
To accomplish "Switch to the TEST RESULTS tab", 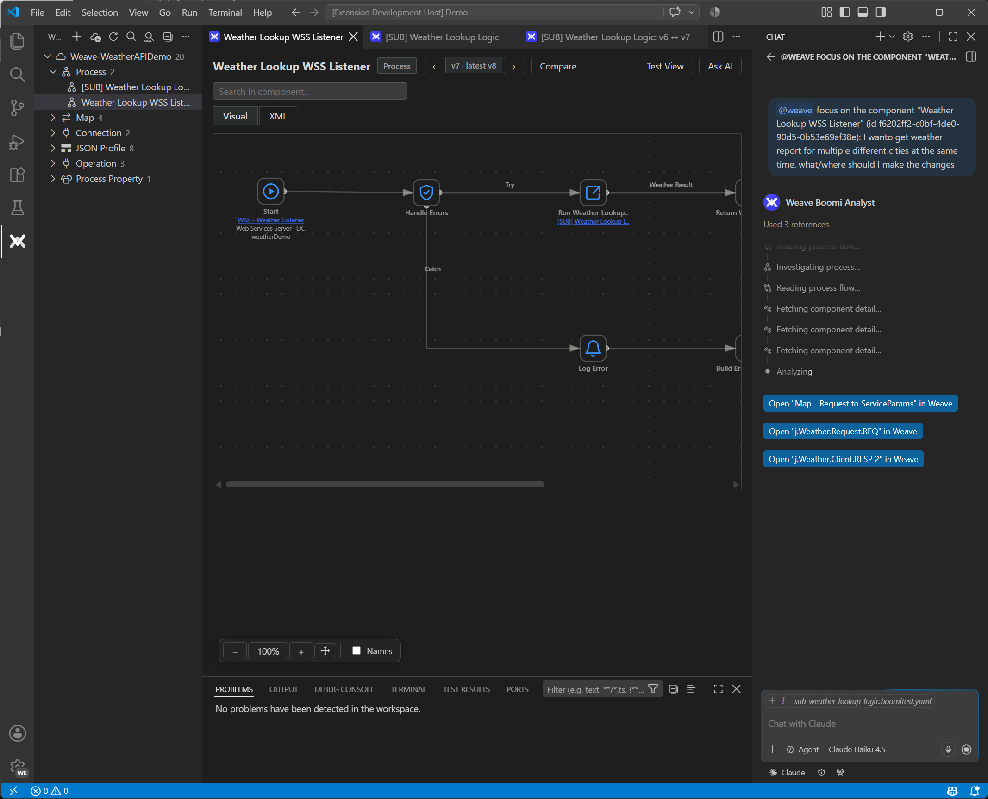I will click(466, 689).
